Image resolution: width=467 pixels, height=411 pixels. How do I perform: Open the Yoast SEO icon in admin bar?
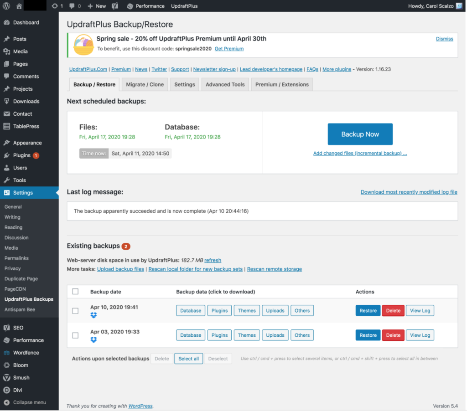coord(115,6)
